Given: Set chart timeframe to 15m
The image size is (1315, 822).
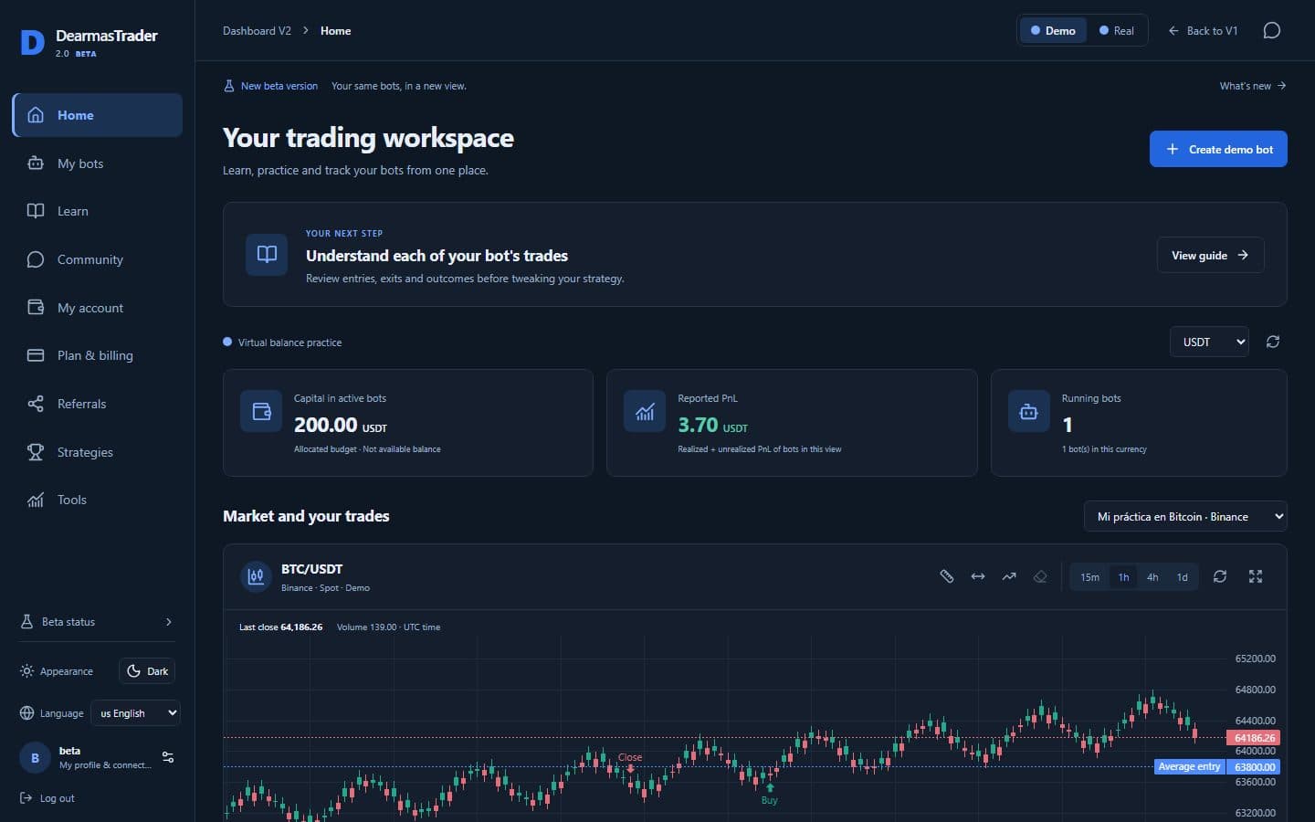Looking at the screenshot, I should (x=1089, y=577).
